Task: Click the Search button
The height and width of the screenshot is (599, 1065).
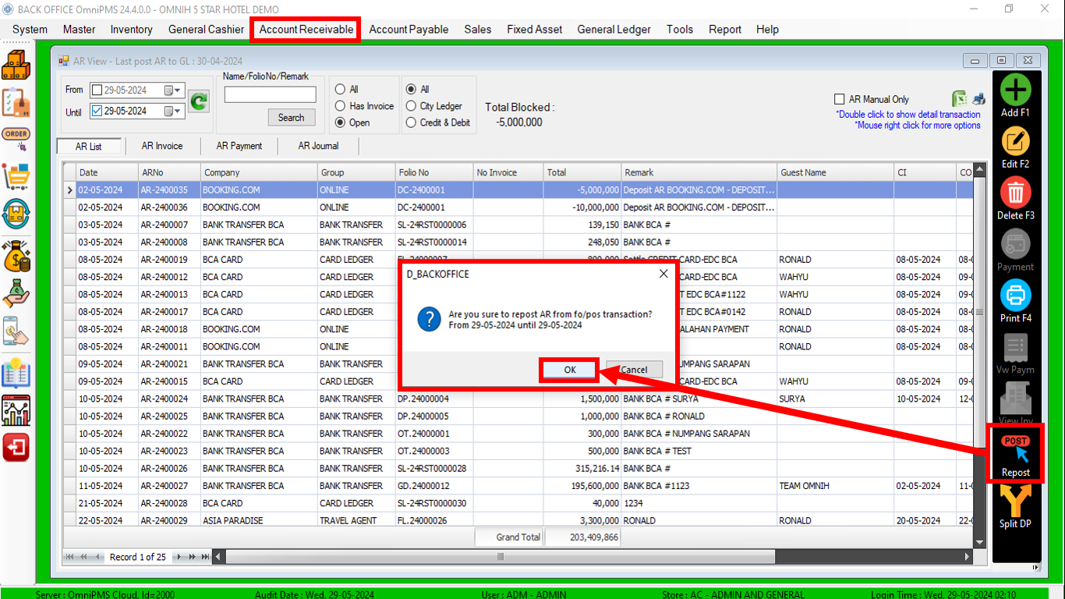Action: tap(291, 118)
